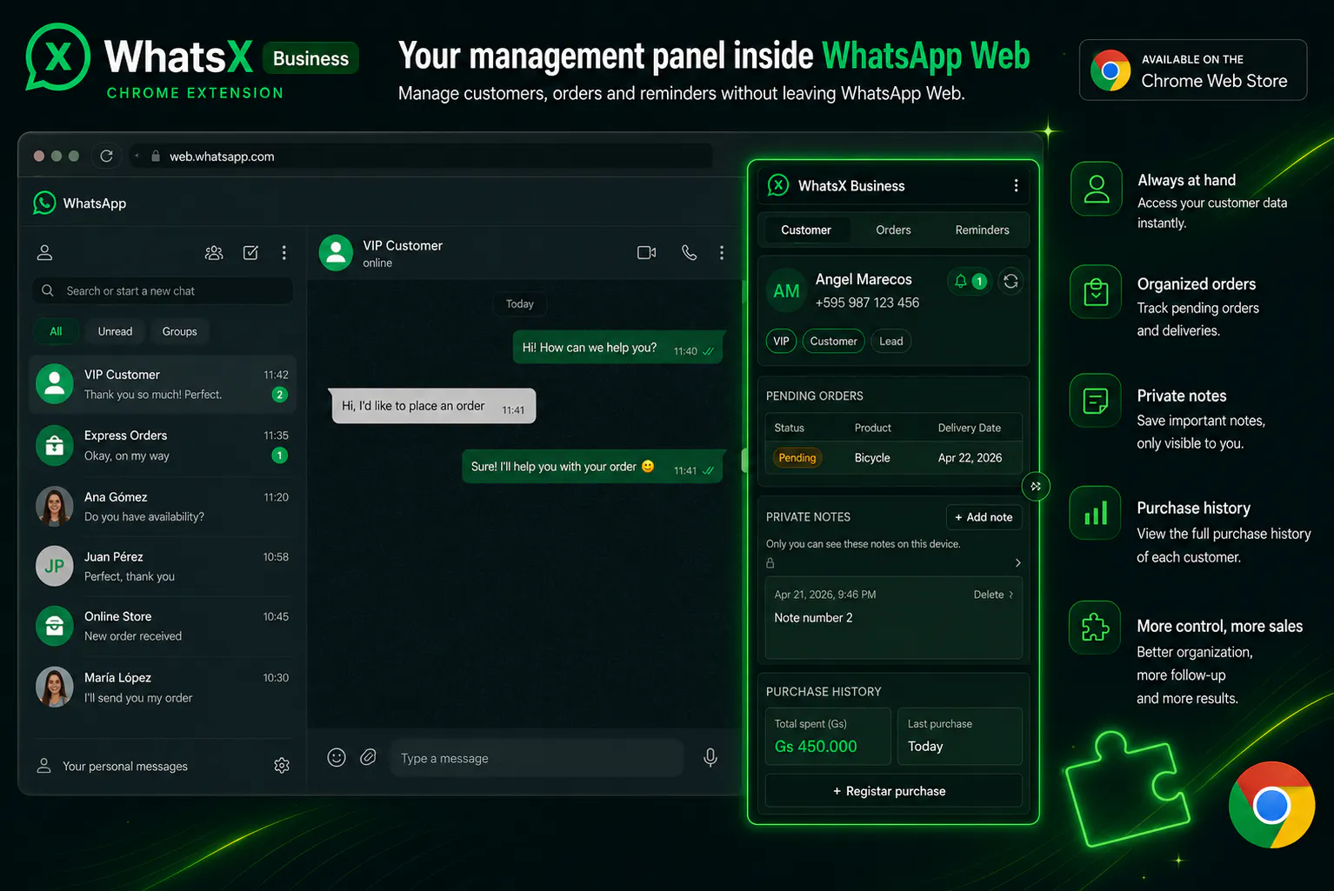The height and width of the screenshot is (891, 1334).
Task: Click the Registar purchase button
Action: (x=893, y=791)
